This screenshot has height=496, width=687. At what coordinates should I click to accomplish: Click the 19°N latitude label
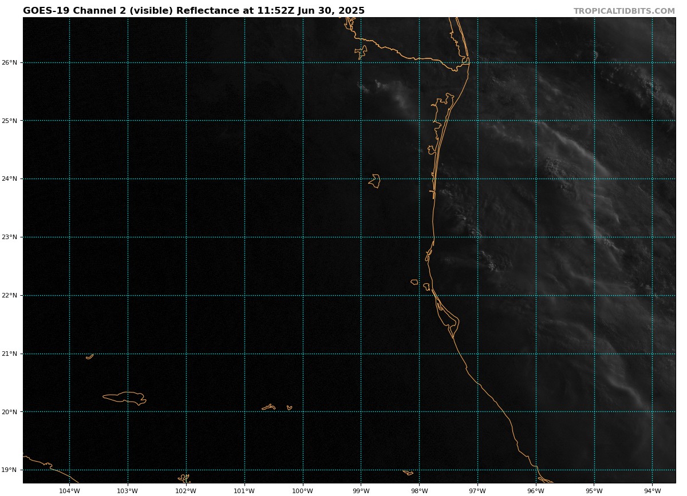click(10, 470)
